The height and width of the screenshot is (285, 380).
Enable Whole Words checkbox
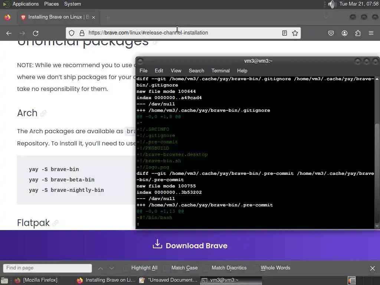[x=255, y=268]
